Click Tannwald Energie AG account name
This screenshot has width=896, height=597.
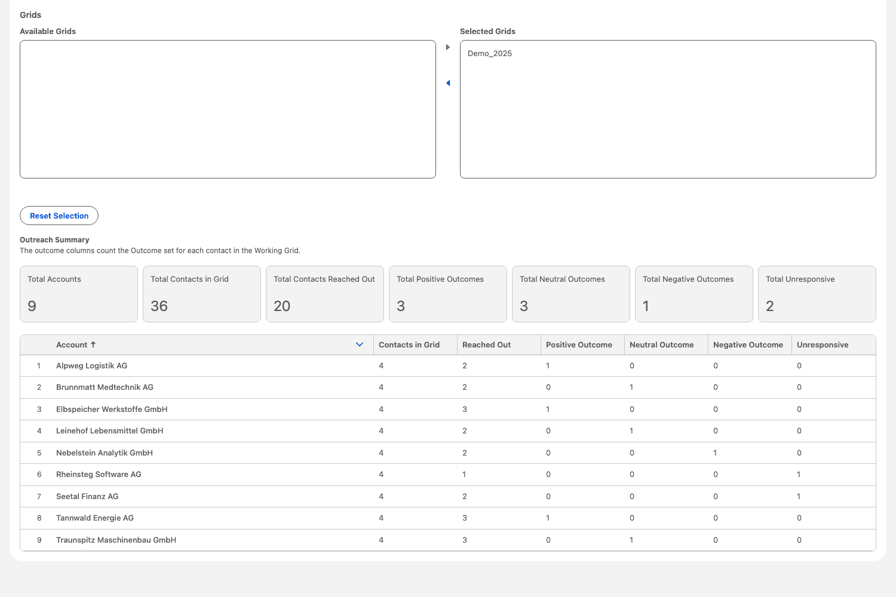pos(95,518)
